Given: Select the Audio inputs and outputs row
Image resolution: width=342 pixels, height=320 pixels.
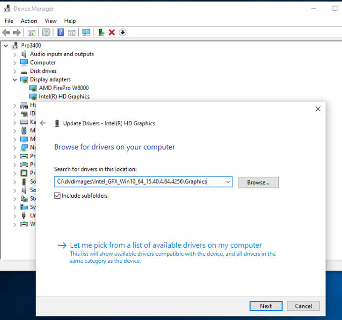Looking at the screenshot, I should point(62,54).
